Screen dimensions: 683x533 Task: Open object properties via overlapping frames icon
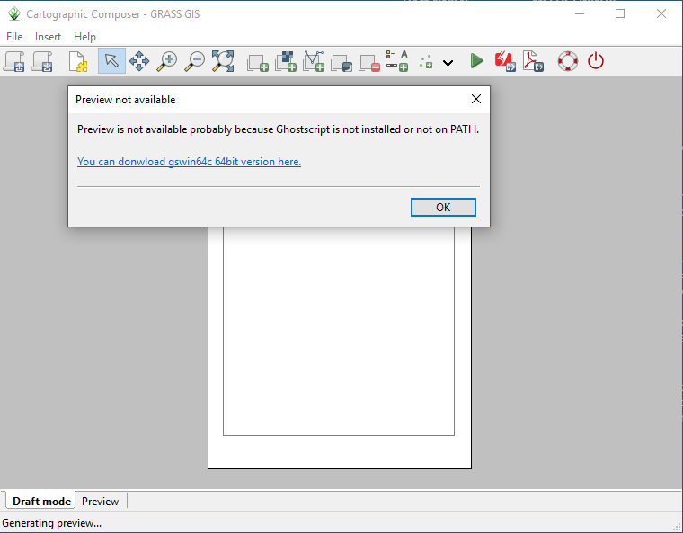click(341, 62)
